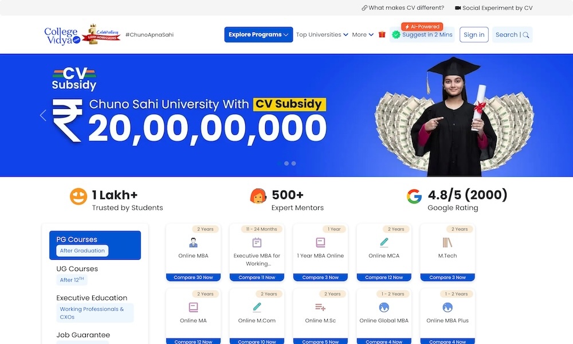
Task: Click the red gift box icon
Action: [x=382, y=34]
